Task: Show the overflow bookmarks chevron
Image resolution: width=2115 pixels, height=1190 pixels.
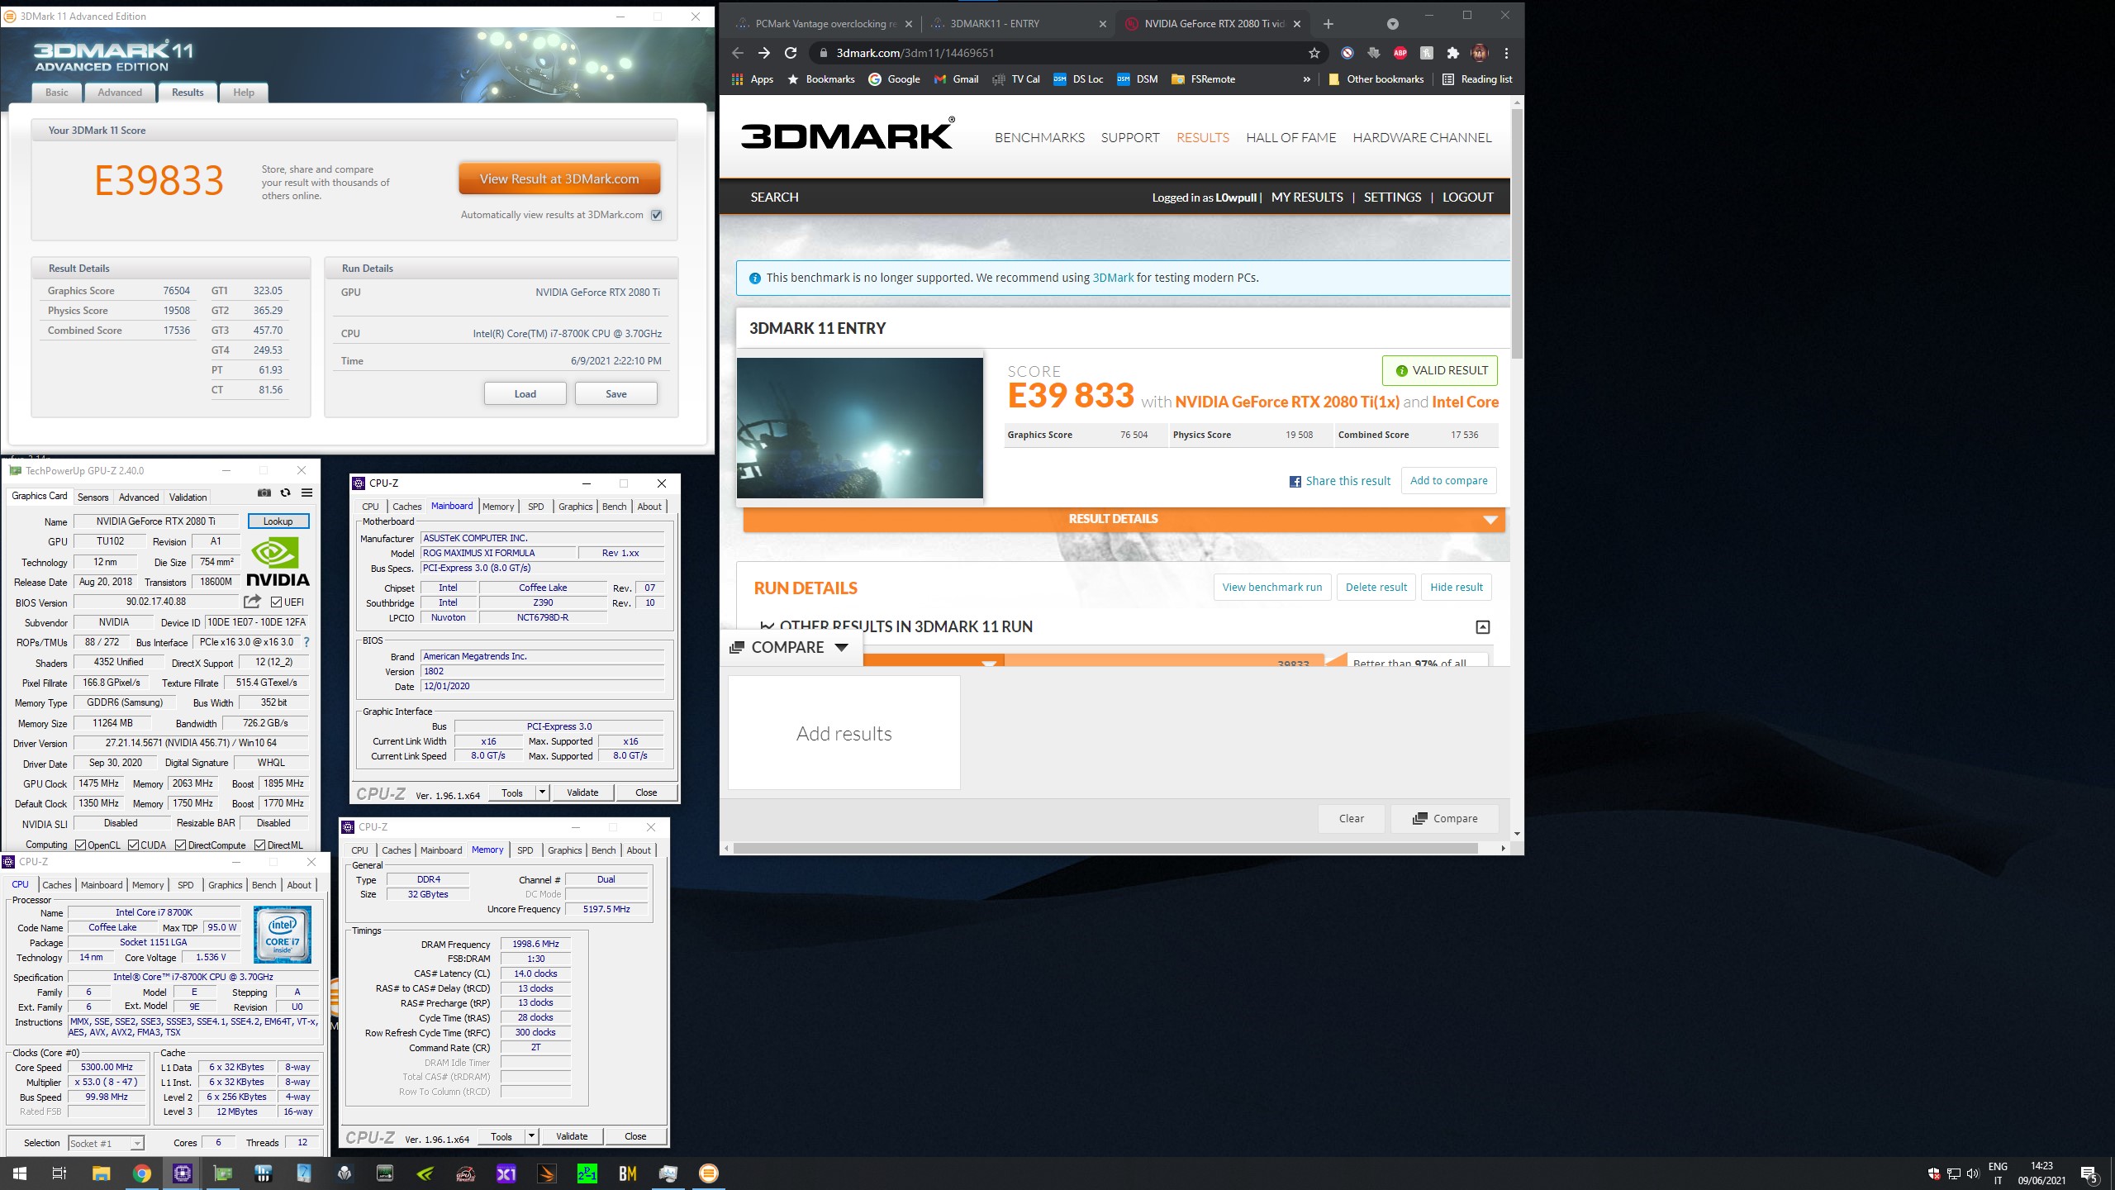Action: [1306, 79]
